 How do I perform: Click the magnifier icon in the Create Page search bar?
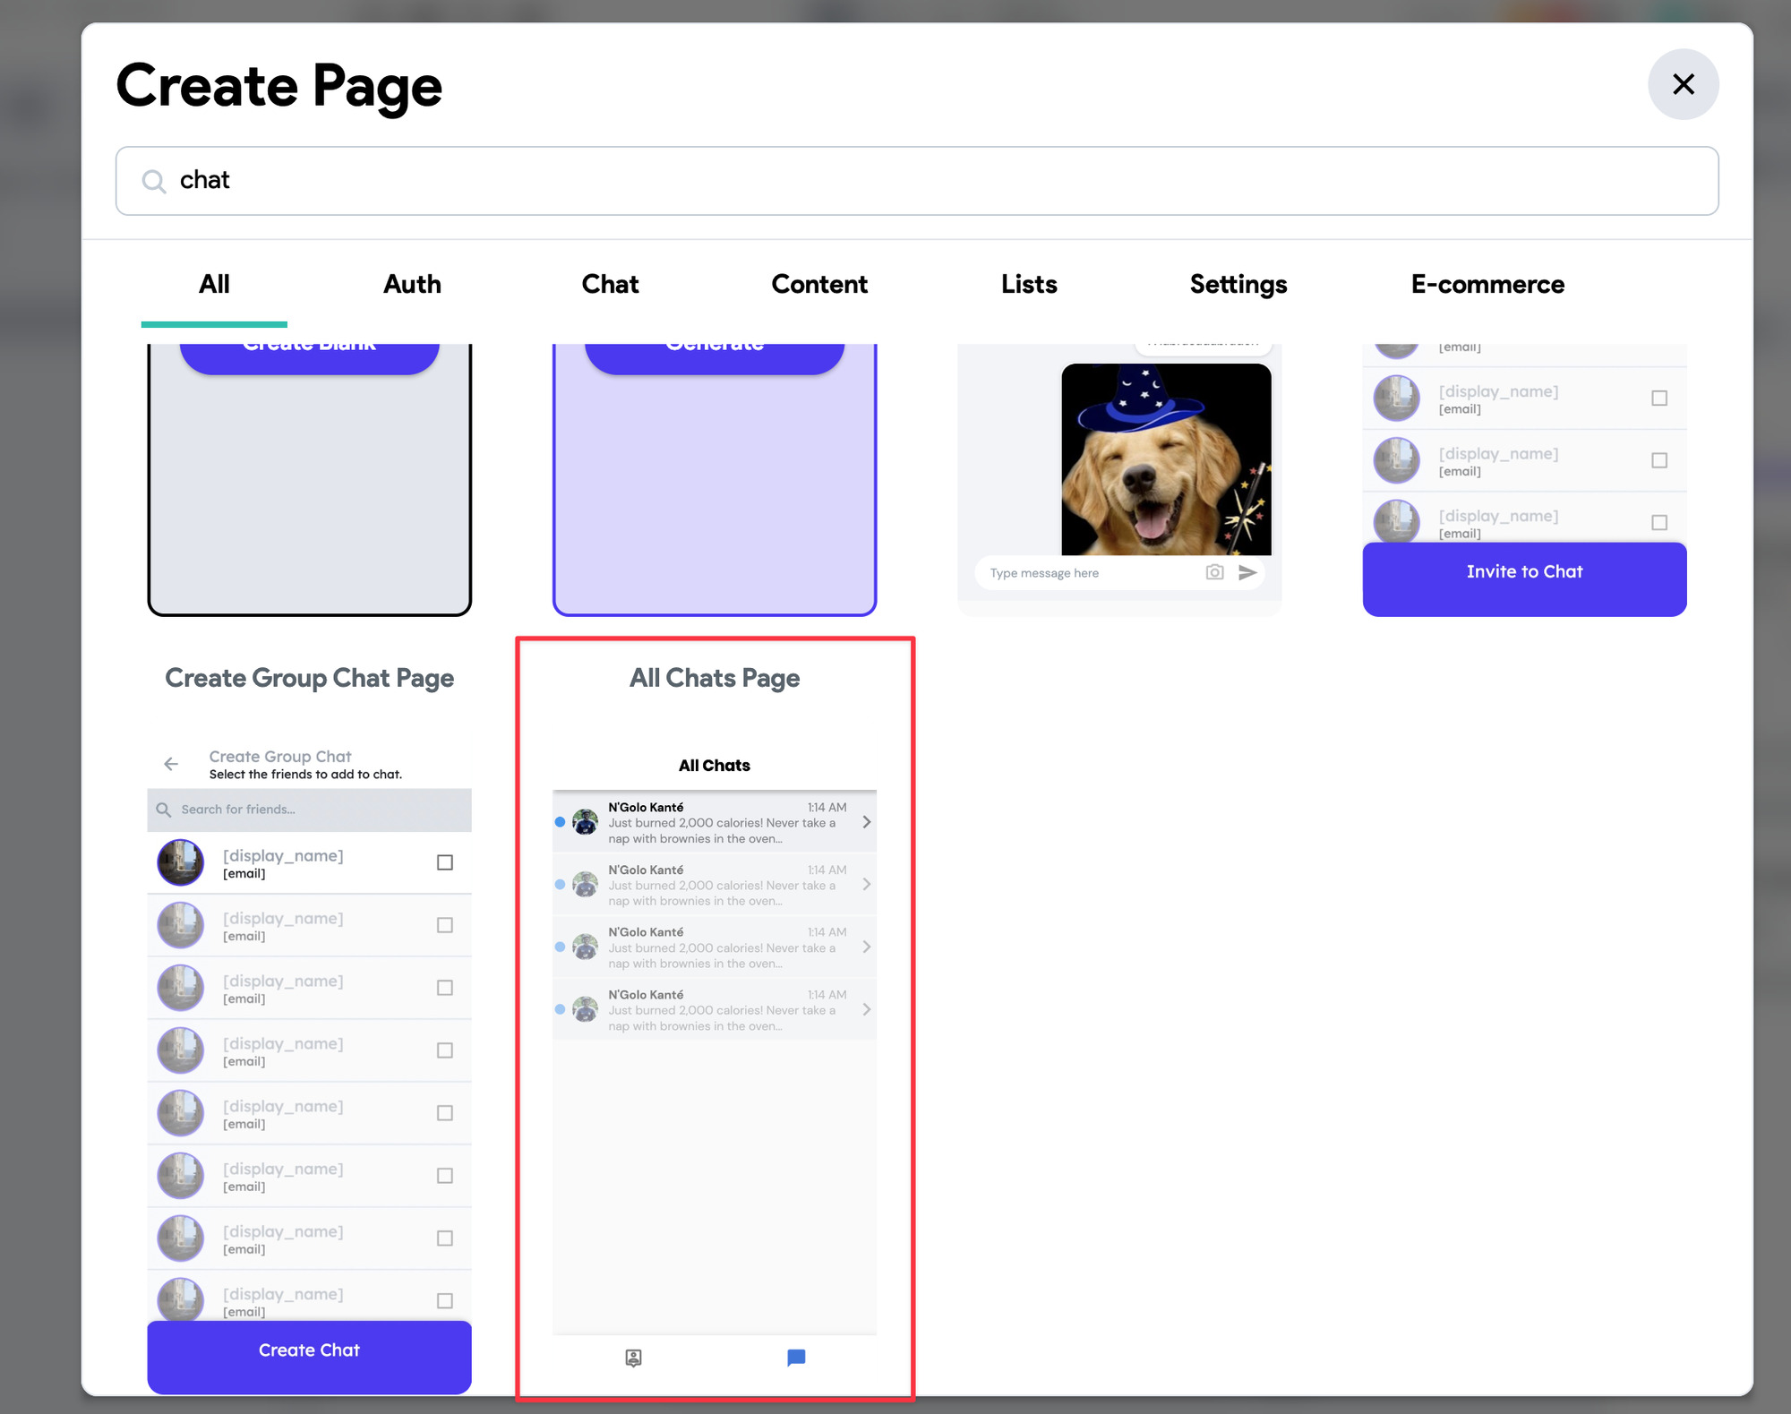click(154, 181)
